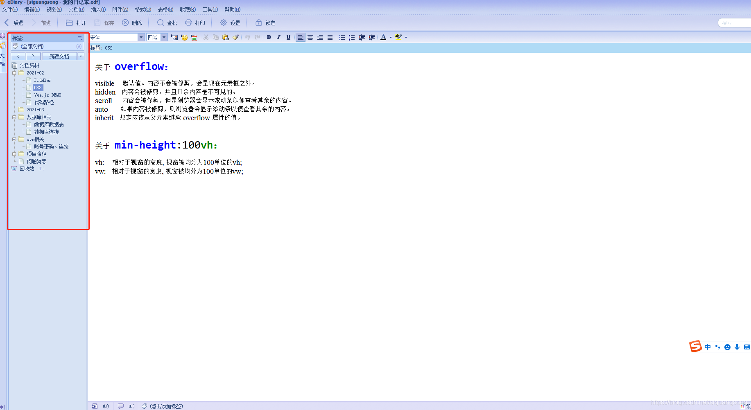Viewport: 751px width, 410px height.
Task: Click (点击添加标签) to add tag
Action: coord(166,406)
